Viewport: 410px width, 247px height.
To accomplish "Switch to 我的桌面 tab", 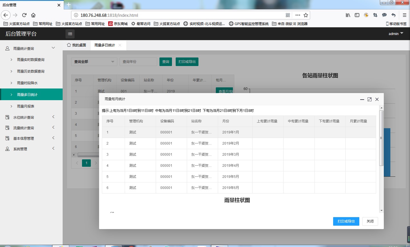I will pos(77,45).
